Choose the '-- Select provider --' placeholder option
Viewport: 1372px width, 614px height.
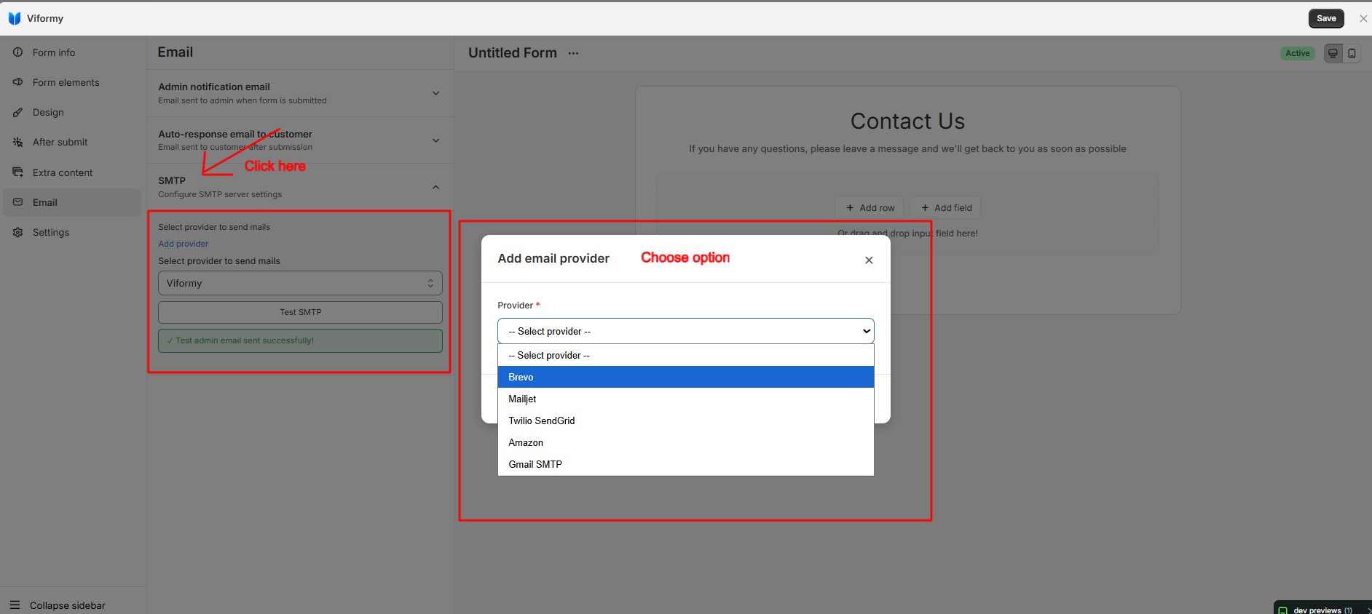tap(685, 355)
